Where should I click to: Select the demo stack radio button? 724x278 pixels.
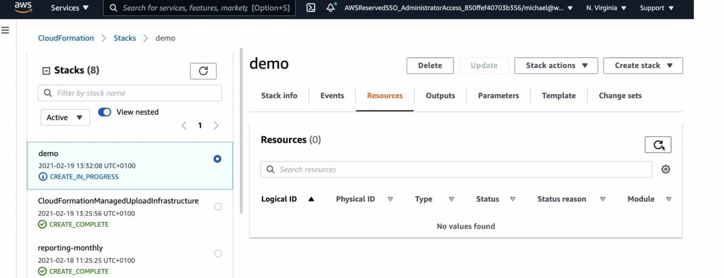pos(218,159)
